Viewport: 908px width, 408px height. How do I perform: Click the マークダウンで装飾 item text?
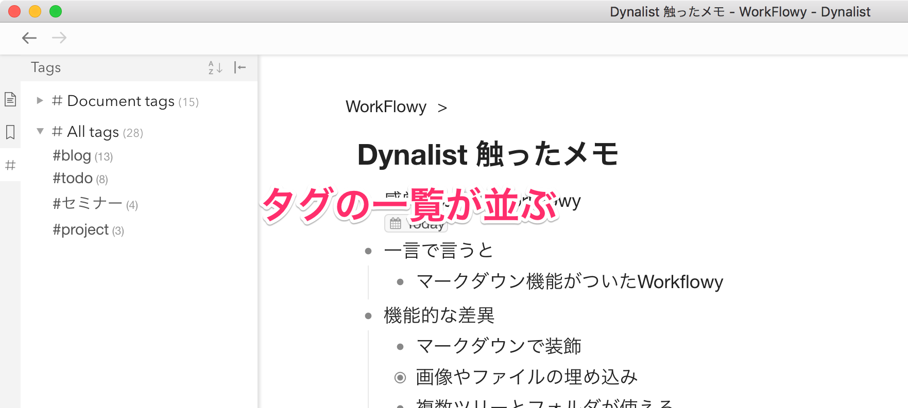(x=499, y=346)
